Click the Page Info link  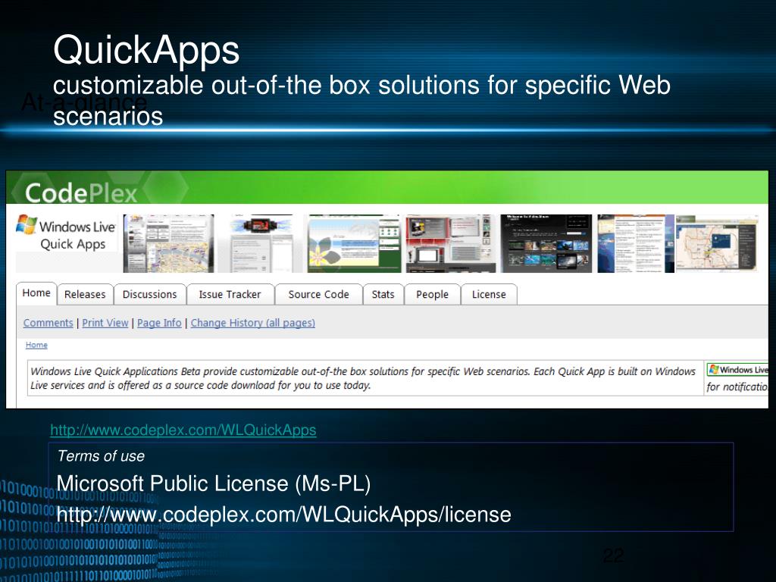[x=159, y=323]
